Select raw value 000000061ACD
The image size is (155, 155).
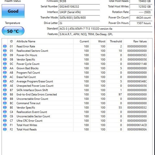[137, 125]
